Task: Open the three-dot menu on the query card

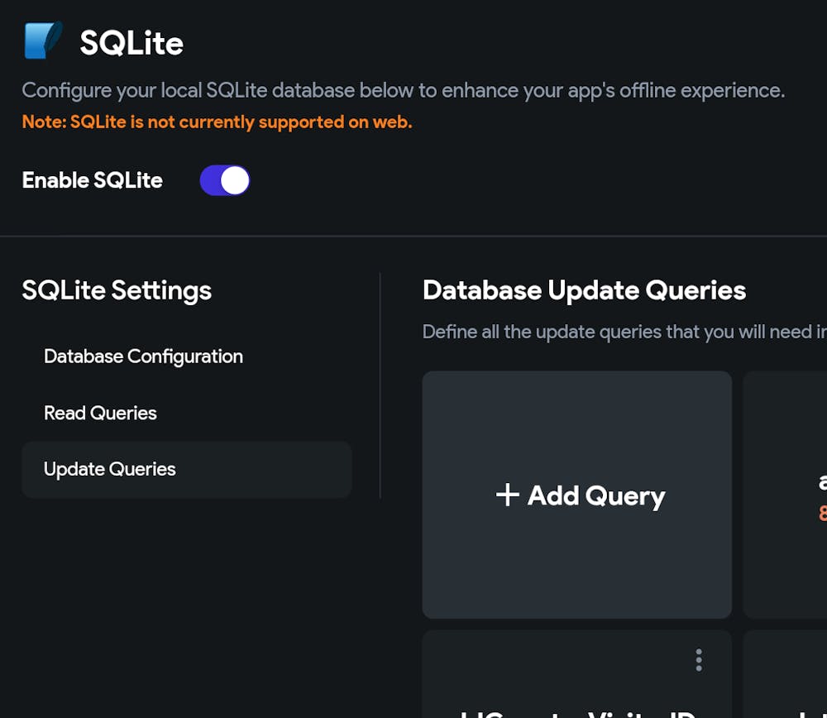Action: click(x=699, y=659)
